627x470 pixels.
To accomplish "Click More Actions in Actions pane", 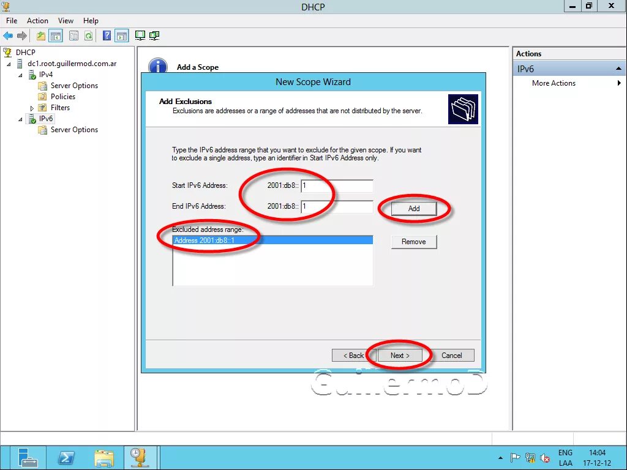I will [554, 83].
